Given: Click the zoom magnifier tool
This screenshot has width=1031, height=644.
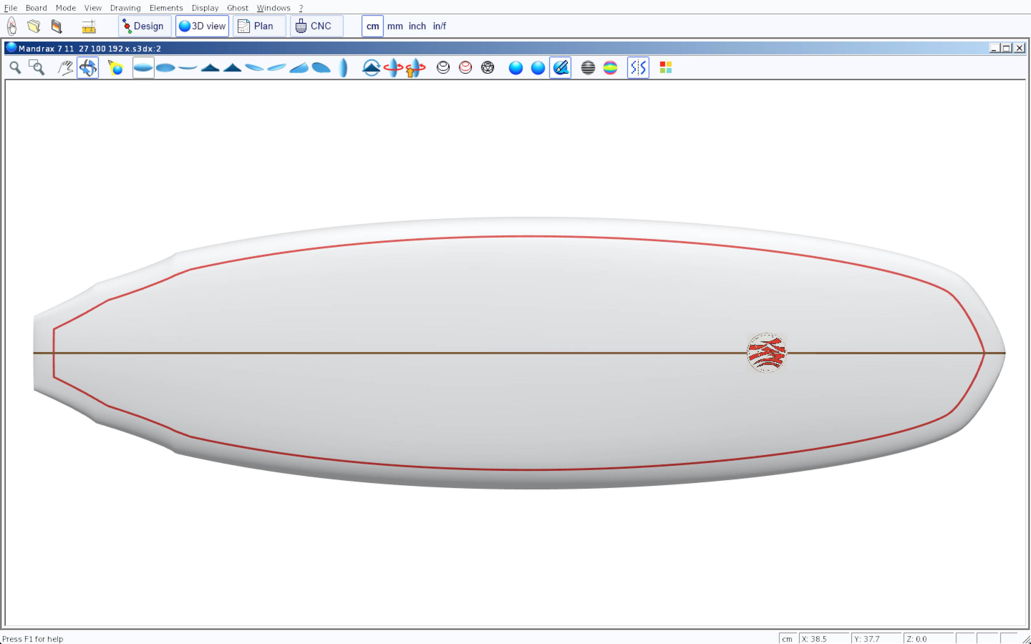Looking at the screenshot, I should 15,68.
